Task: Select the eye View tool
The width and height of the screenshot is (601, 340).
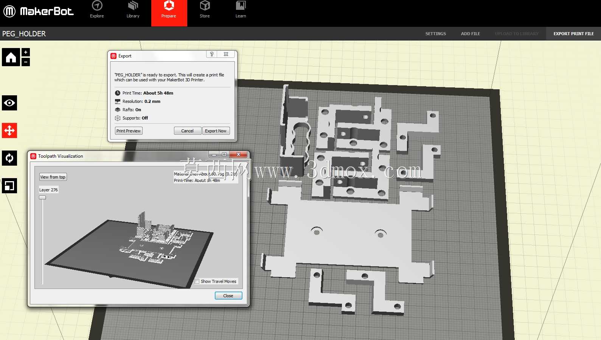Action: point(9,103)
